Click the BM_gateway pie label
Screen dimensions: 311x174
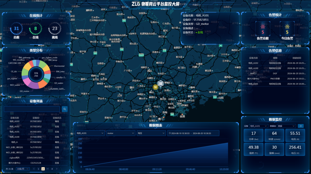pos(24,58)
